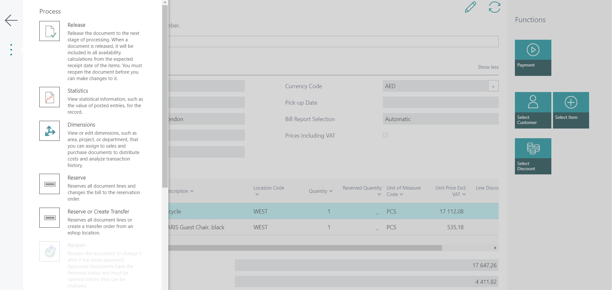Open the Statistics chart icon
Viewport: 612px width, 290px height.
coord(49,97)
